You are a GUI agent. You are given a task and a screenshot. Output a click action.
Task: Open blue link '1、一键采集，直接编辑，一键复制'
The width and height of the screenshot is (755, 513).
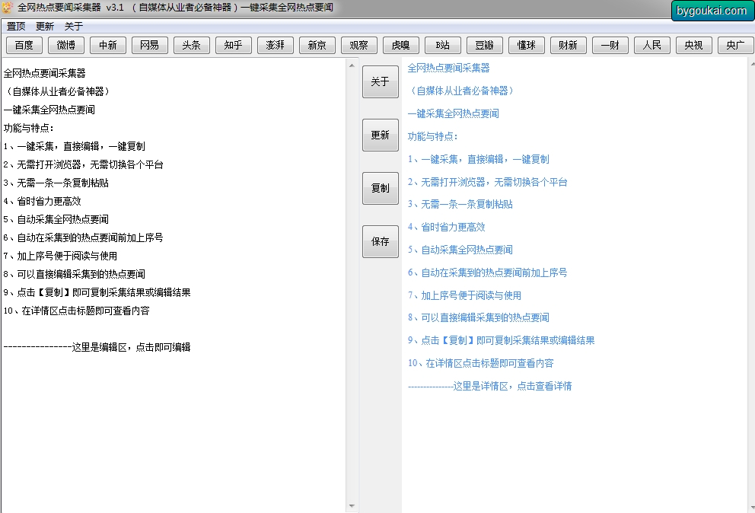tap(479, 159)
